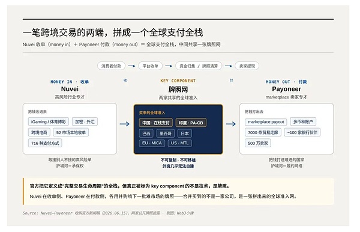The image size is (360, 232).
Task: Click the 'MONEY IN · 收单' label
Action: 70,82
